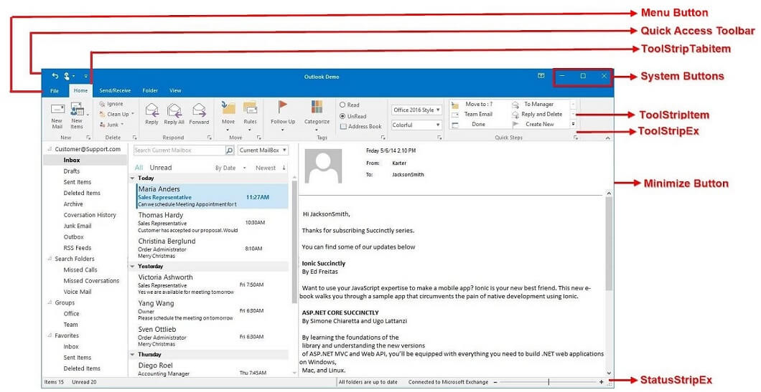Open the By Date sort dropdown
Image resolution: width=761 pixels, height=392 pixels.
point(230,168)
